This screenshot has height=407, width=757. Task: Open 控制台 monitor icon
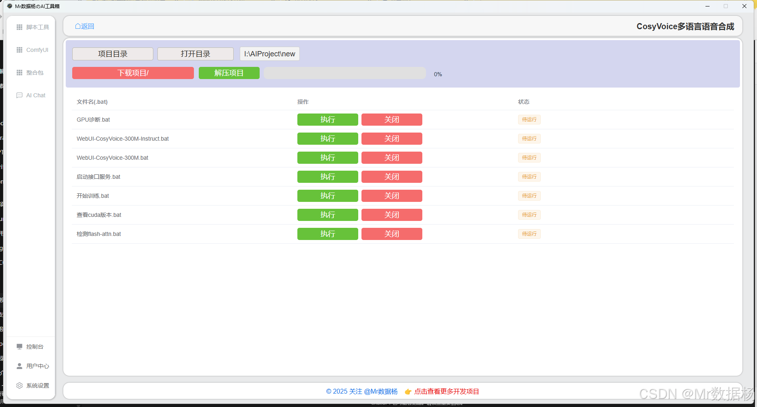pyautogui.click(x=19, y=347)
